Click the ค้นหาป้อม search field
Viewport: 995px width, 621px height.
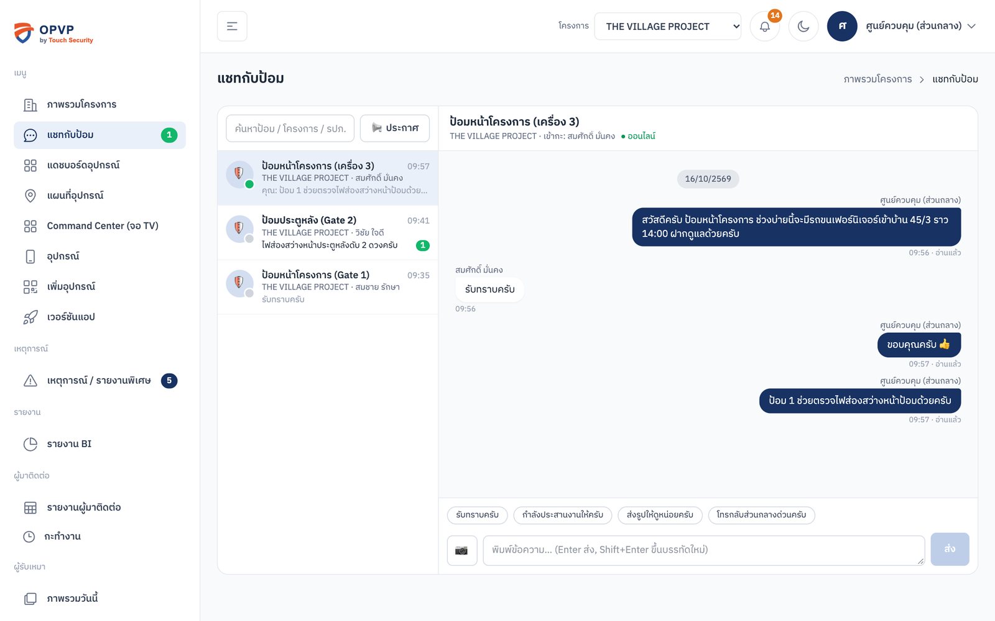click(290, 128)
